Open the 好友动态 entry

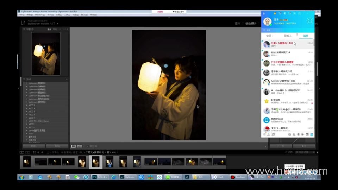pos(288,101)
